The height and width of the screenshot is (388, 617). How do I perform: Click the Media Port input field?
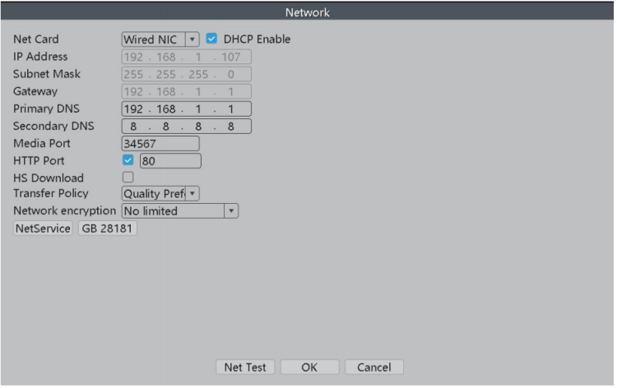click(x=160, y=143)
